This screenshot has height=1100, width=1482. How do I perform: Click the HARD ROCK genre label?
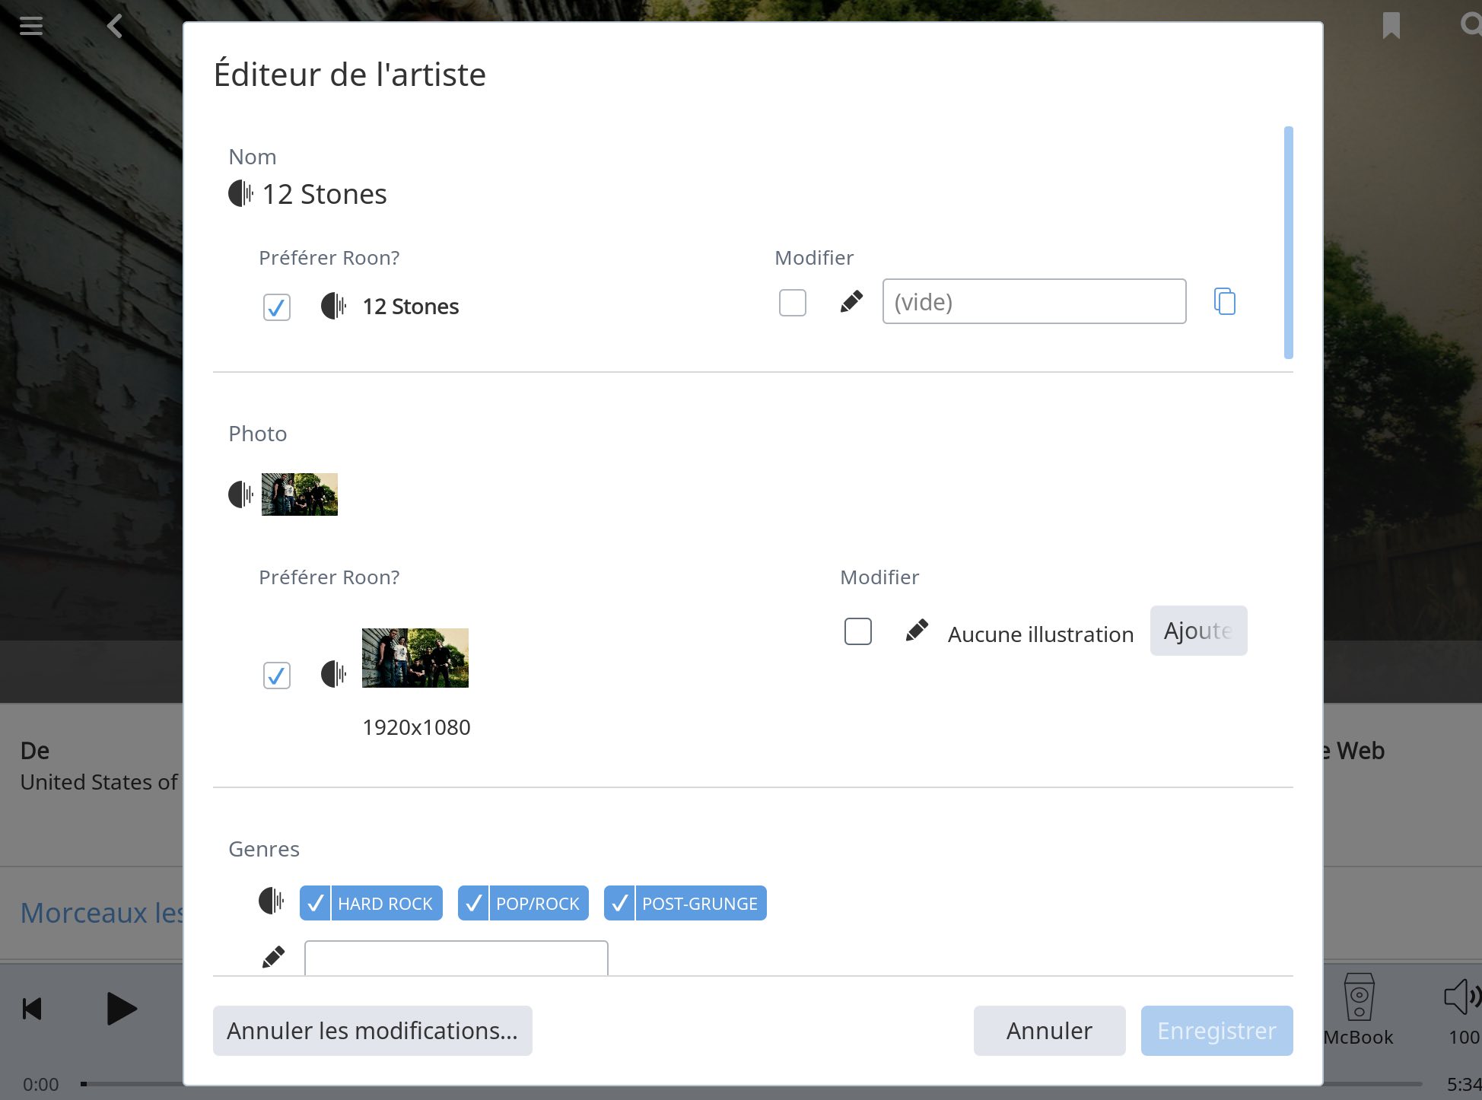tap(385, 904)
